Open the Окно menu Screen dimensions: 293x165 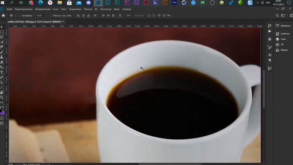point(117,9)
